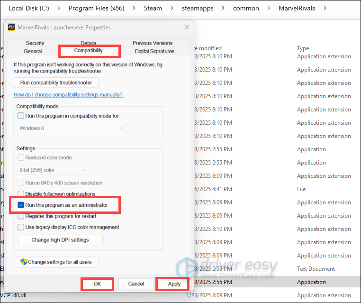Click Change high DPI settings button
Image resolution: width=361 pixels, height=303 pixels.
[x=60, y=240]
